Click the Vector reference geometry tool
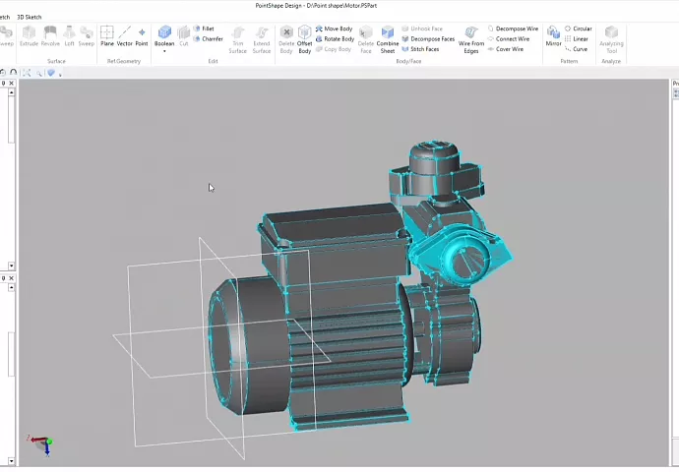 [125, 35]
